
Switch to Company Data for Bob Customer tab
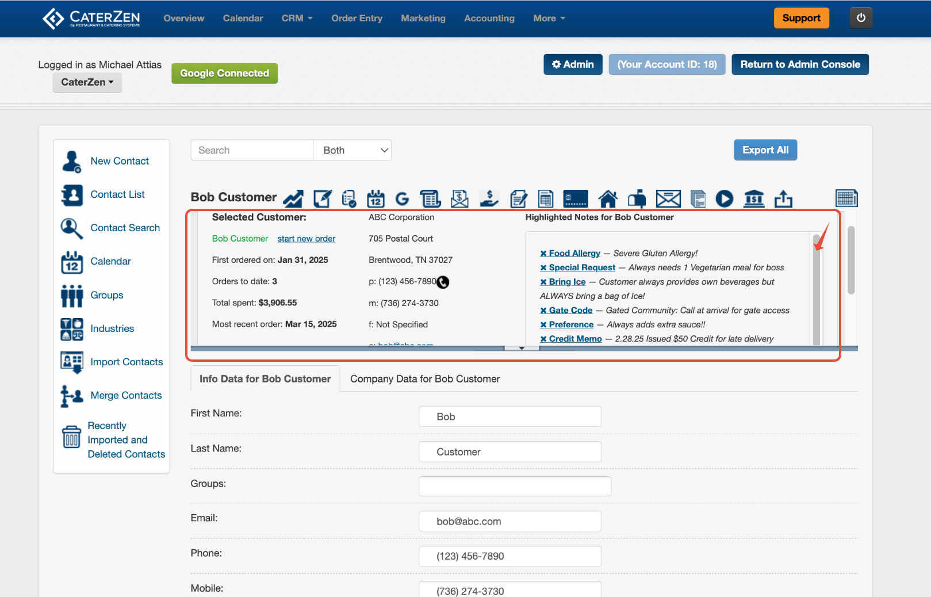click(x=425, y=379)
